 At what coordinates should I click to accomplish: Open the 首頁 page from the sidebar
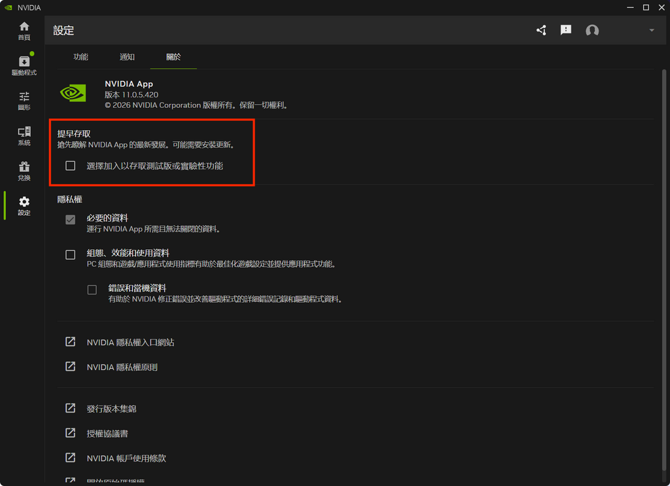pyautogui.click(x=24, y=31)
